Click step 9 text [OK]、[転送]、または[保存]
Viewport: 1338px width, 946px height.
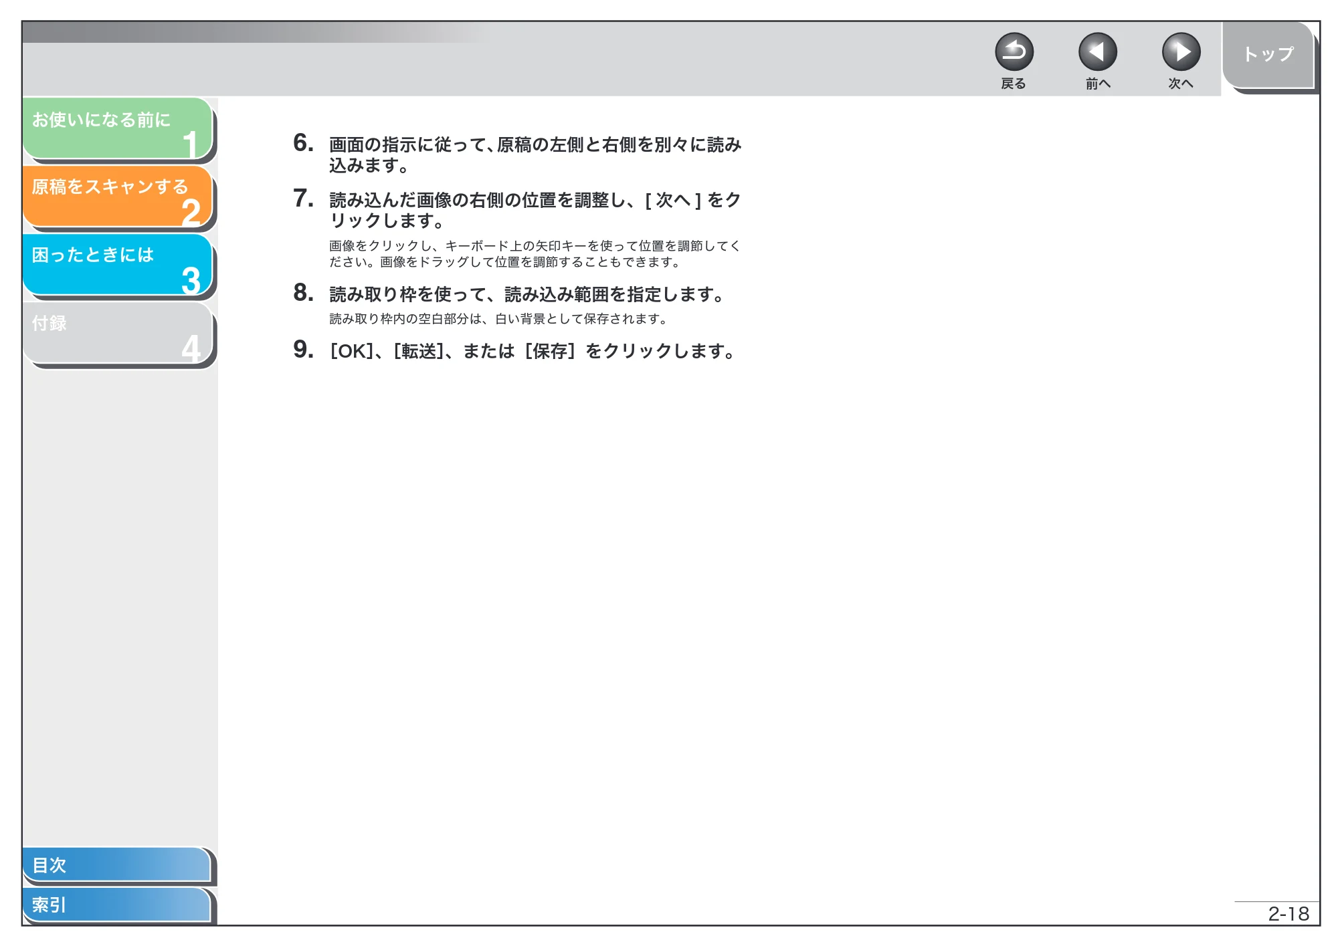click(533, 351)
